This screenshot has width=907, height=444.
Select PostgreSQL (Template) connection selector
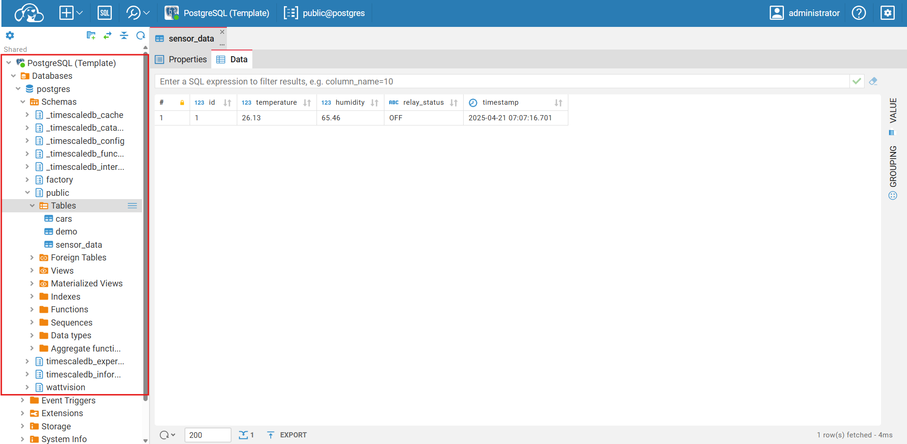point(217,13)
